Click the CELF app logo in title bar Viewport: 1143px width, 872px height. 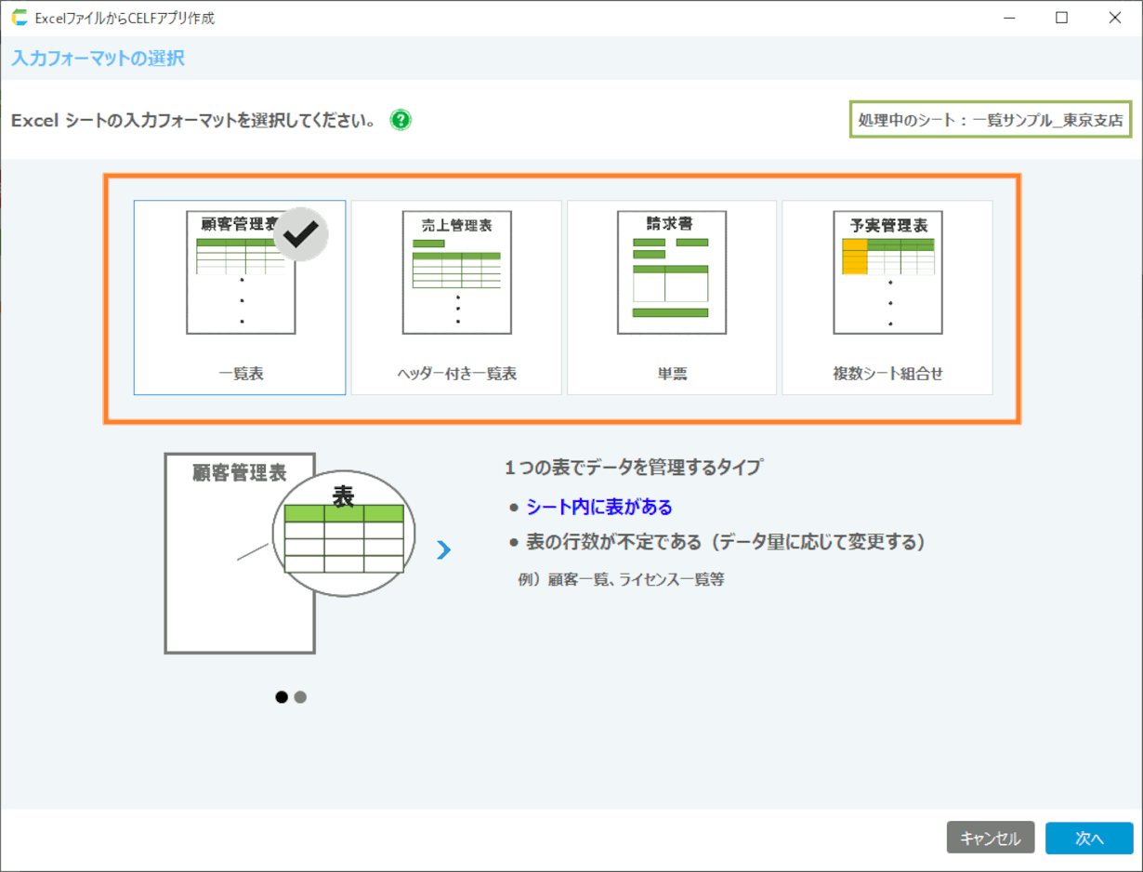tap(19, 18)
